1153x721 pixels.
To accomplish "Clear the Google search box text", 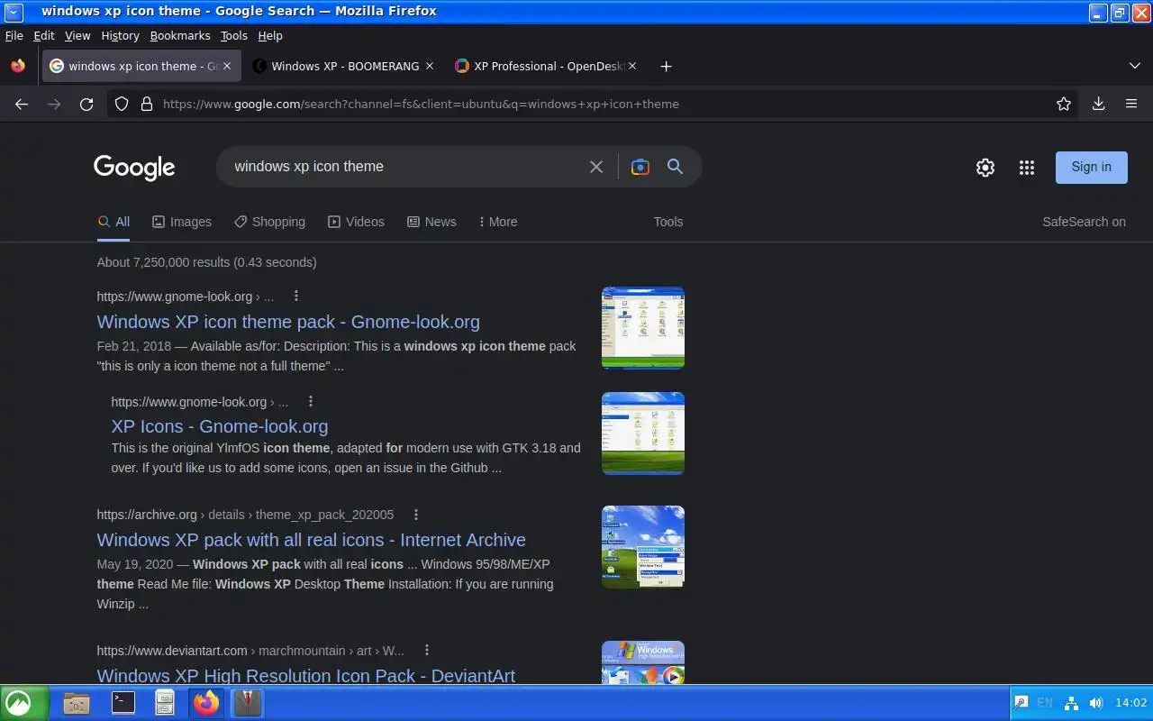I will 596,167.
